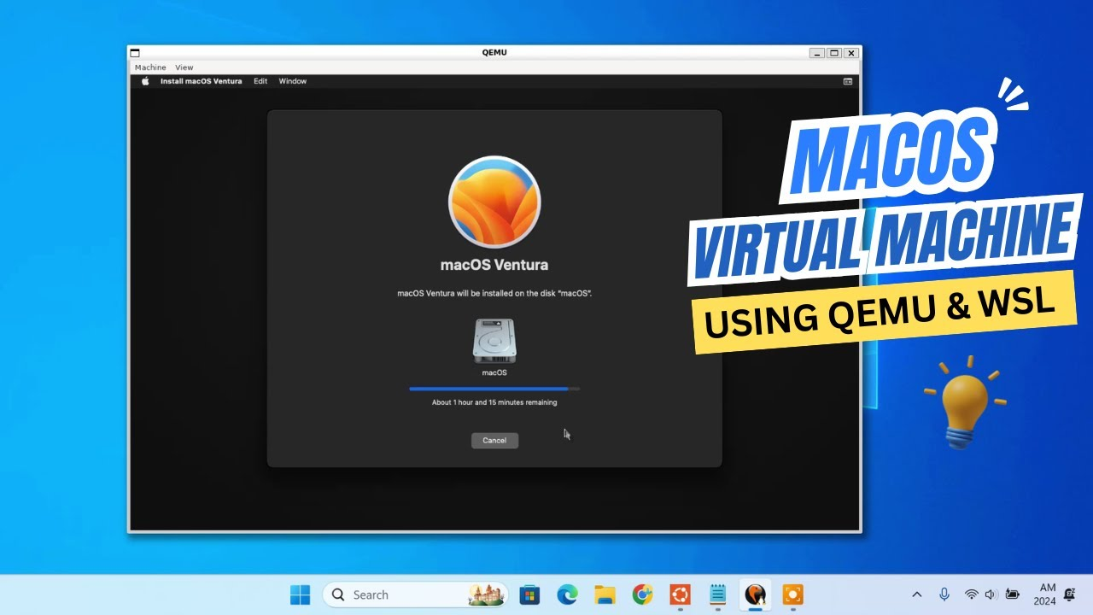1093x615 pixels.
Task: Click the 'macOS Ventura' heading text
Action: tap(494, 265)
